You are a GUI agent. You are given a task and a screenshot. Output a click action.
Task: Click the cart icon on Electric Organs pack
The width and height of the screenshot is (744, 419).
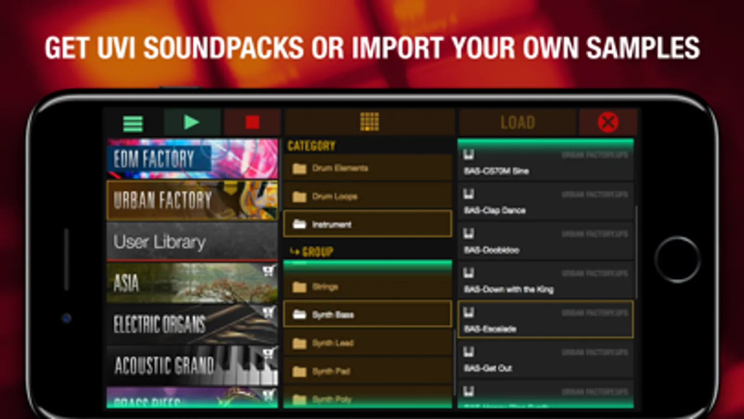tap(268, 311)
